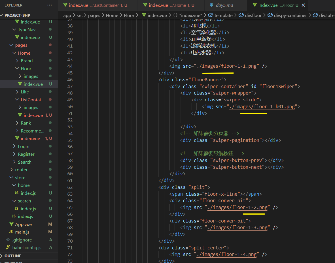Click the div.floor symbol icon in breadcrumbs

click(241, 15)
